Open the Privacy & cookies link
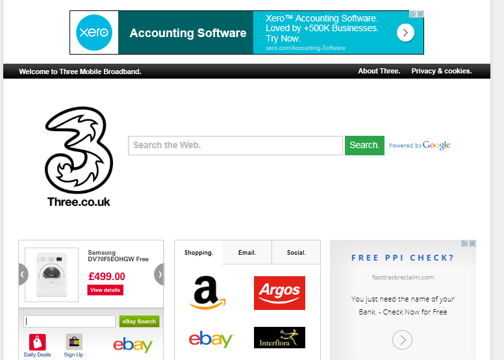 441,71
